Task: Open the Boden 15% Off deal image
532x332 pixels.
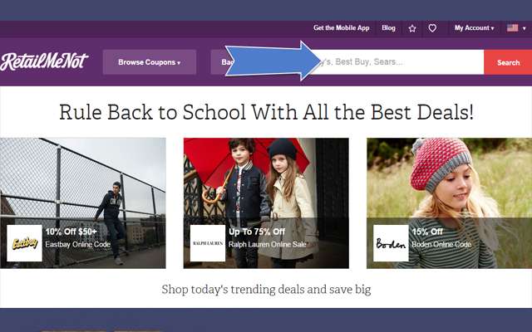Action: (449, 203)
